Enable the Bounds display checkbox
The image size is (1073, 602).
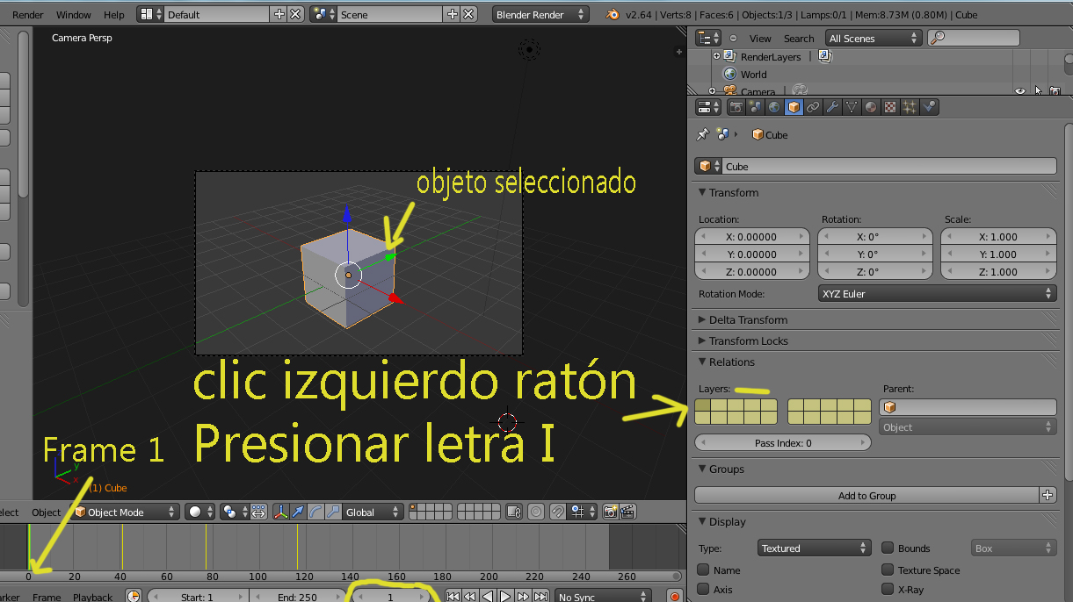click(888, 548)
